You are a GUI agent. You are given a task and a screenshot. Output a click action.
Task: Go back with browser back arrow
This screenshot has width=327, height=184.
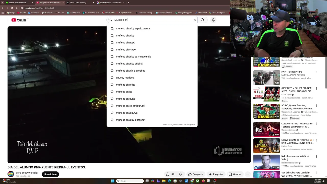pos(3,8)
